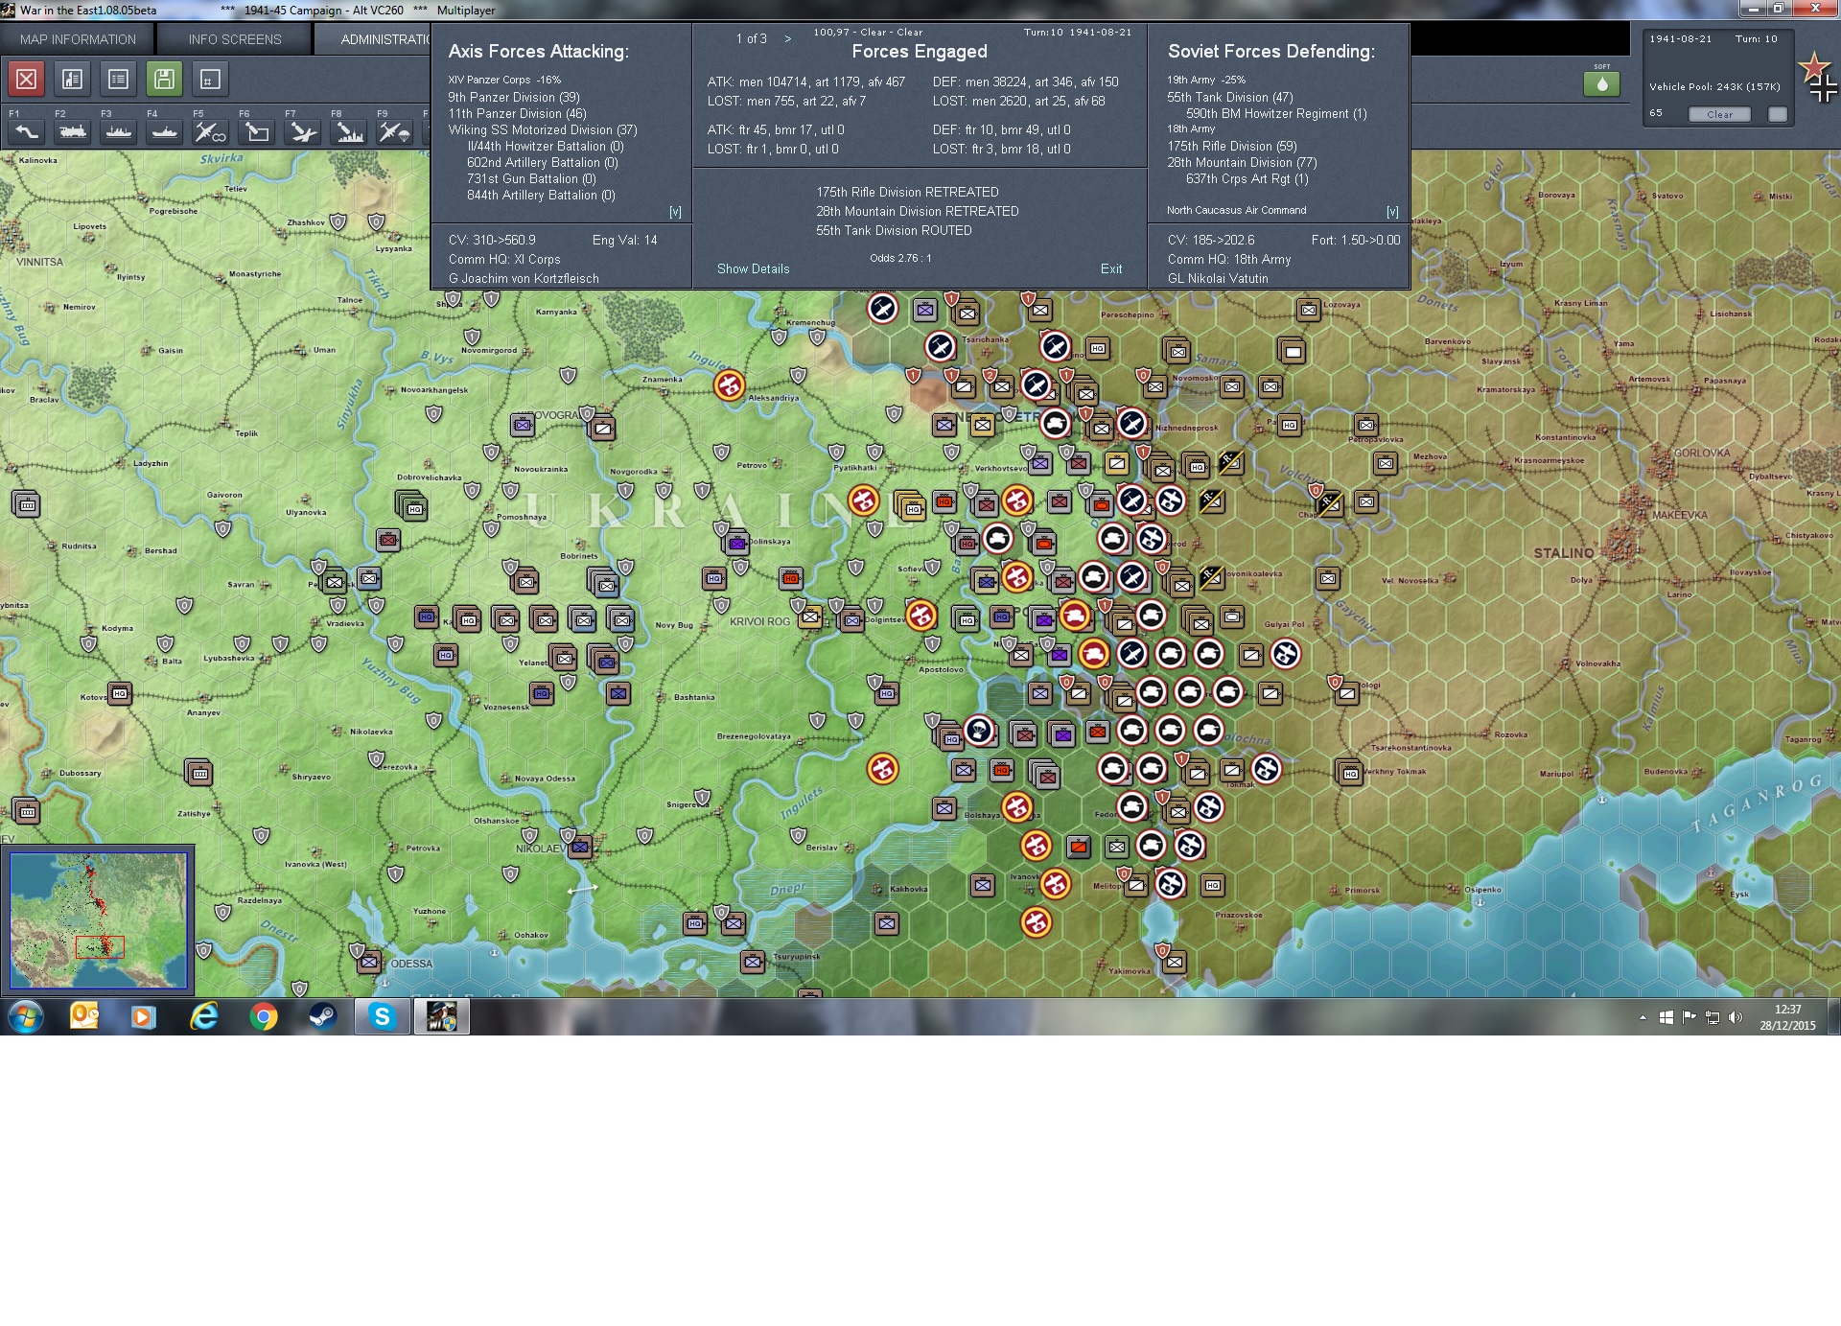Go to the next battle with the > arrow
The height and width of the screenshot is (1326, 1841).
tap(788, 39)
